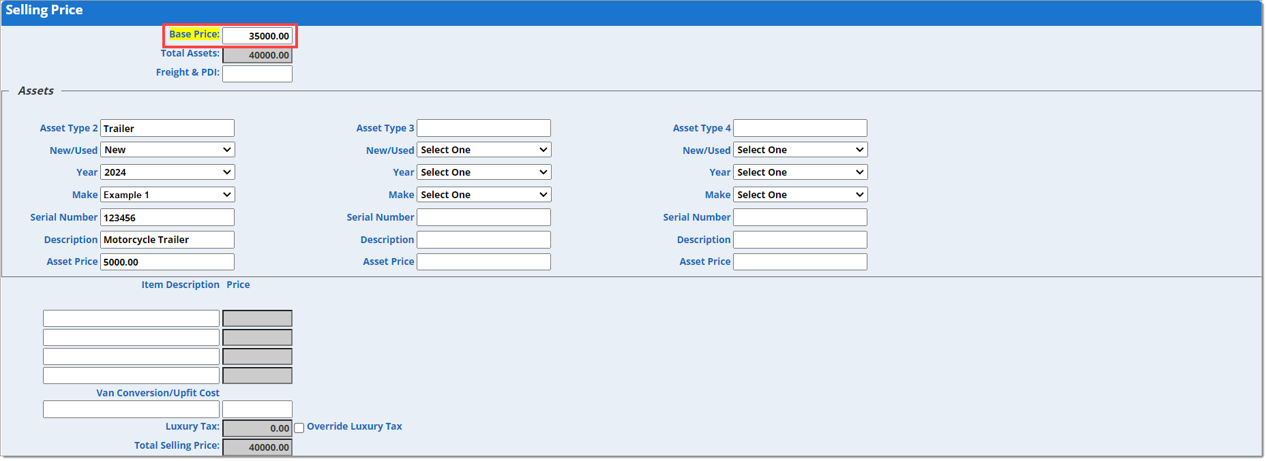The height and width of the screenshot is (461, 1267).
Task: Open the Year dropdown showing 2024
Action: point(168,172)
